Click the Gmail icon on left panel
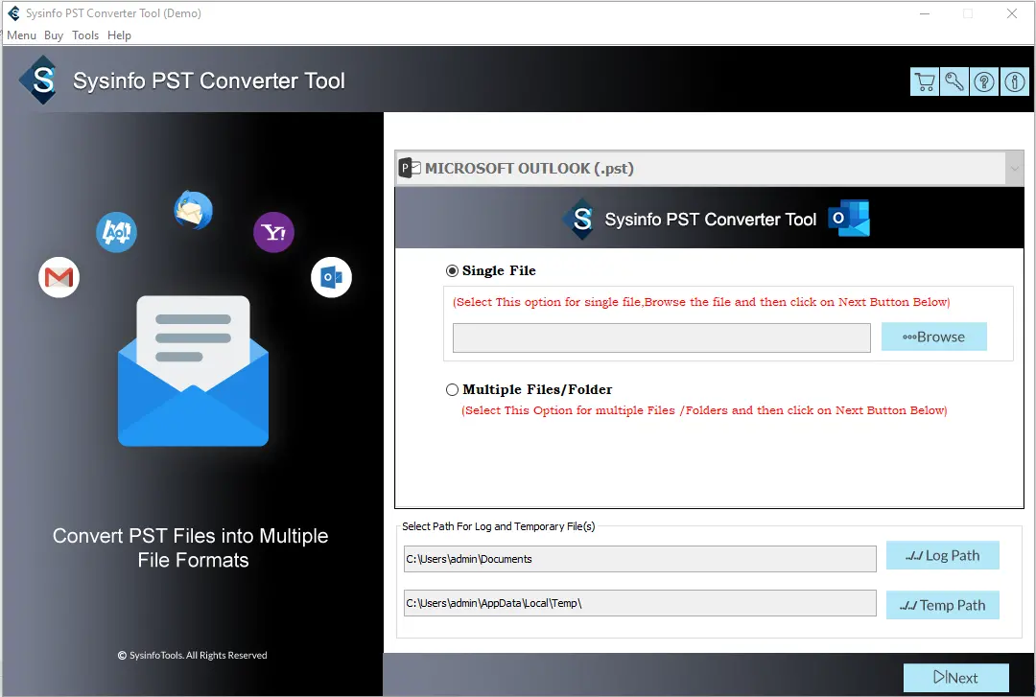The width and height of the screenshot is (1036, 697). tap(59, 278)
